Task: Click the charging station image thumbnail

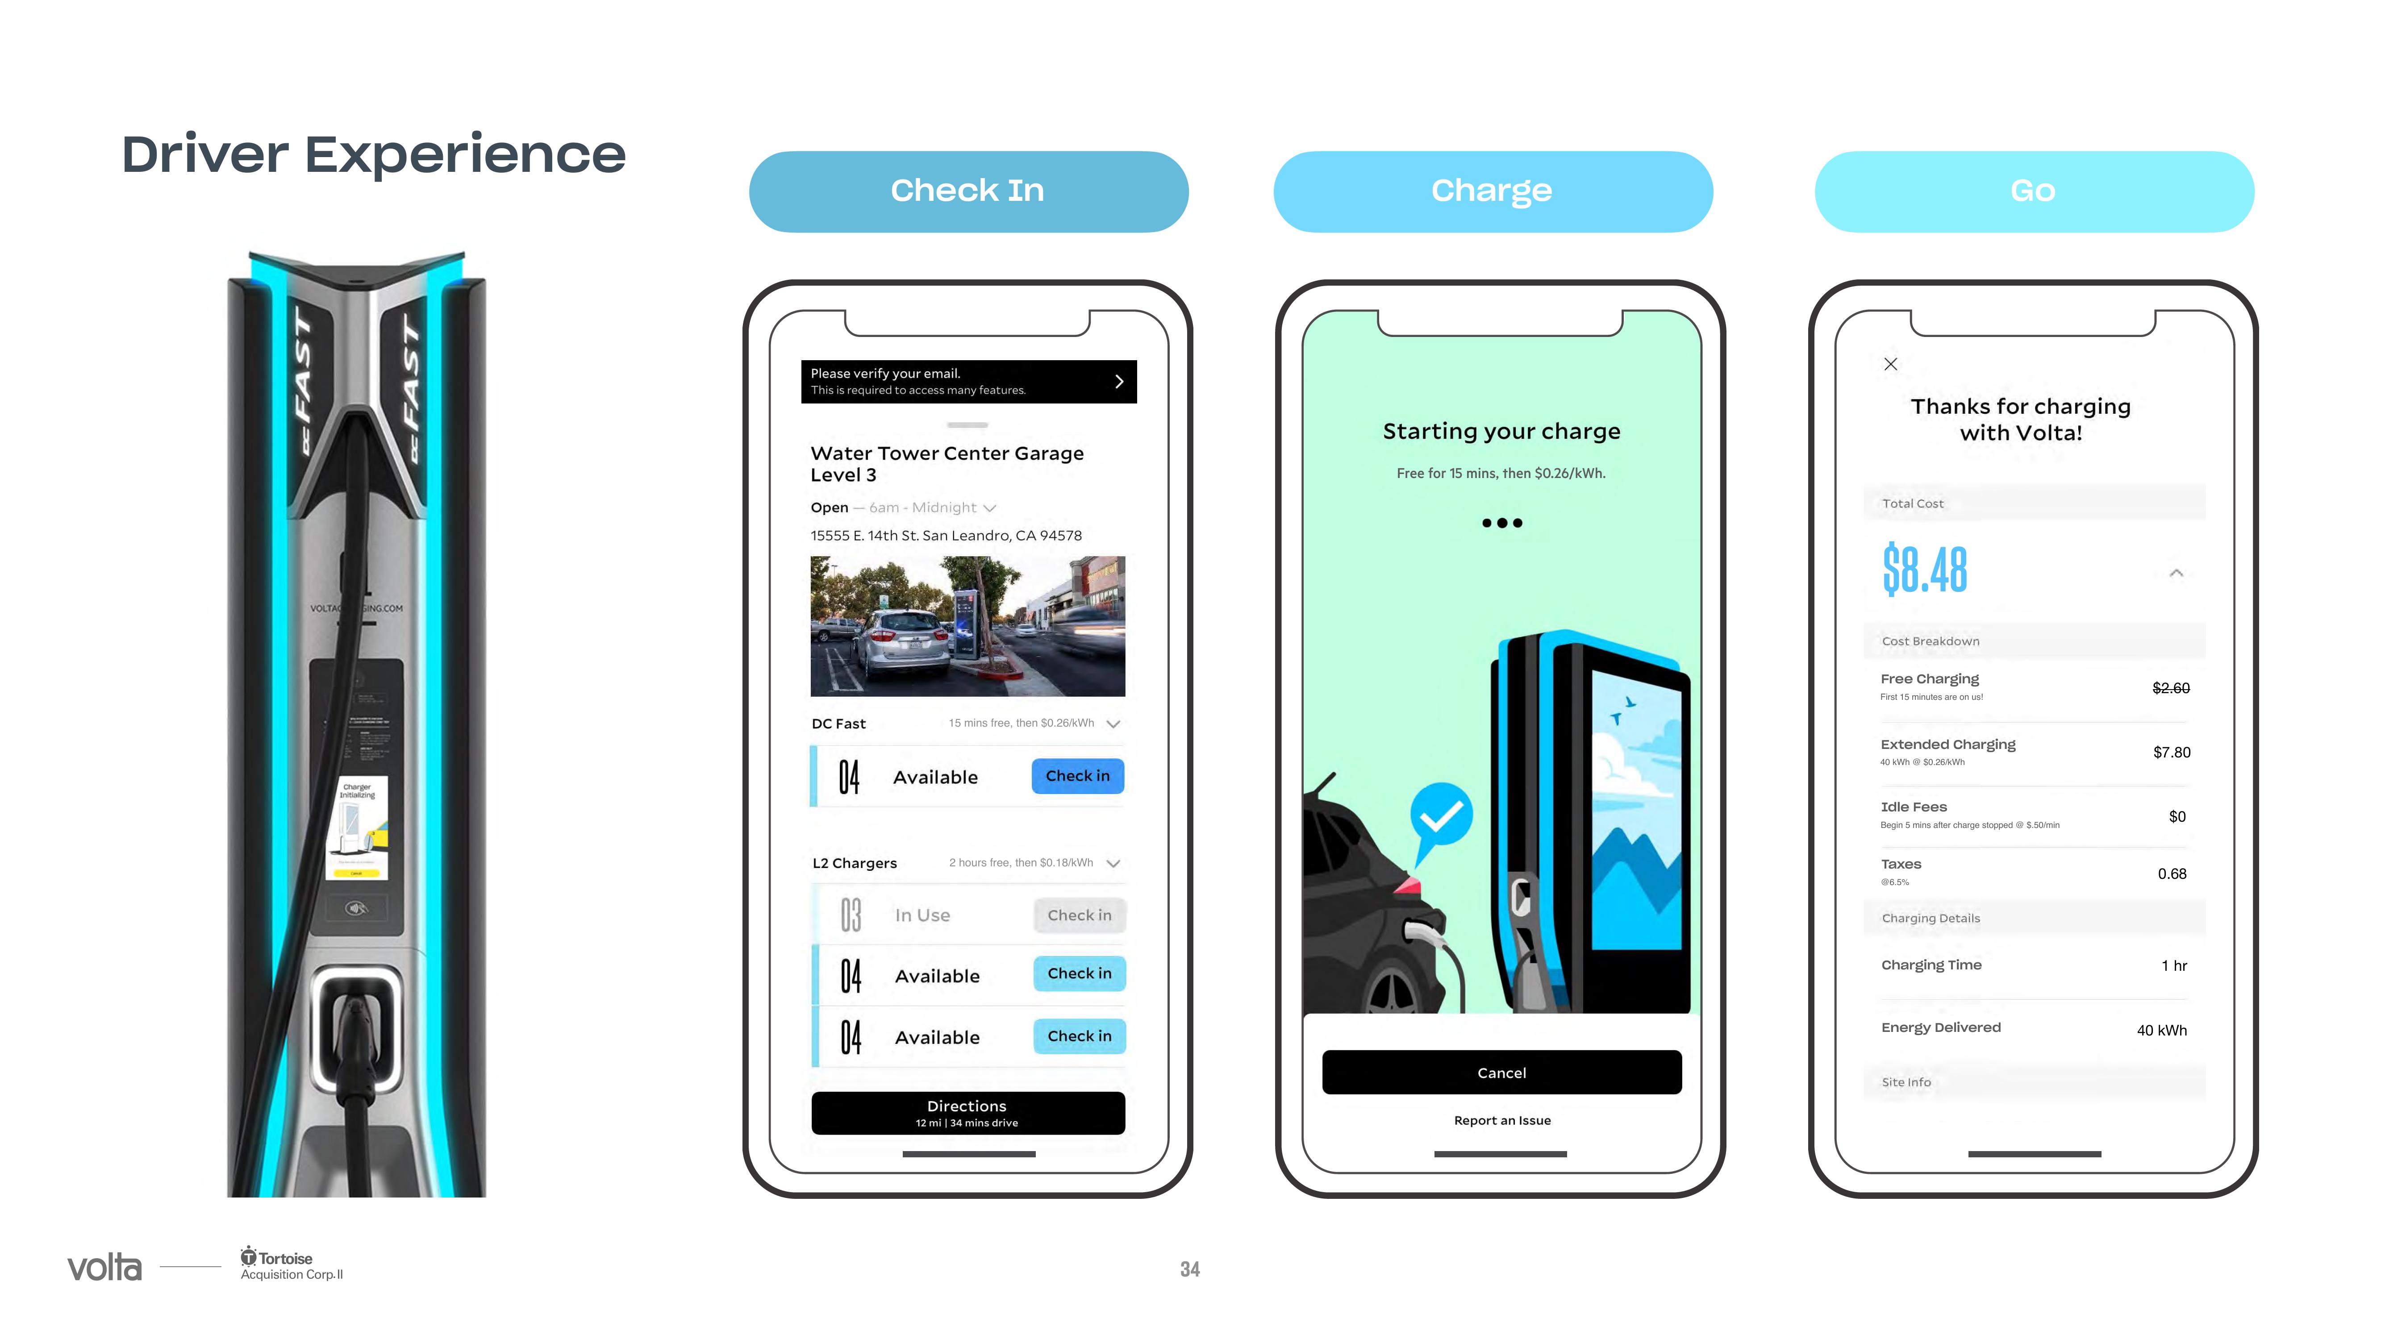Action: pos(967,626)
